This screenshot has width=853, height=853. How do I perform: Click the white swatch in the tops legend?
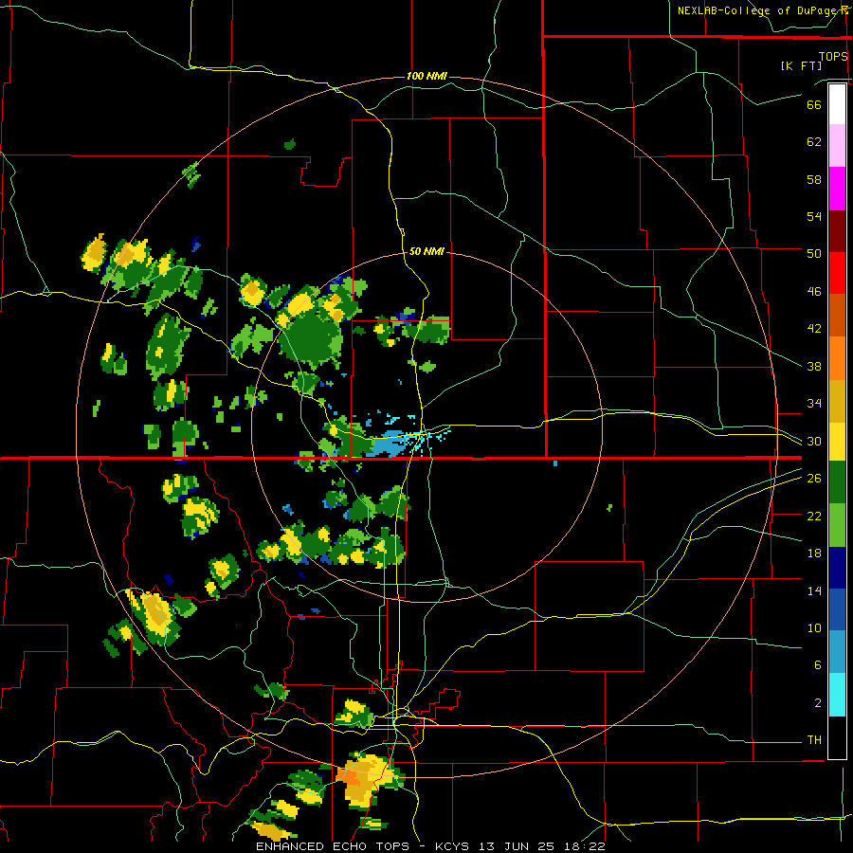tap(837, 104)
